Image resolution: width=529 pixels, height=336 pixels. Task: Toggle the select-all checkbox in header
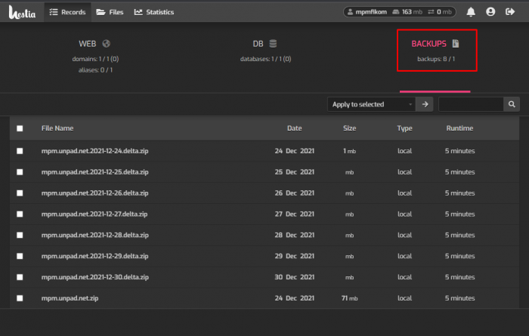pos(20,128)
